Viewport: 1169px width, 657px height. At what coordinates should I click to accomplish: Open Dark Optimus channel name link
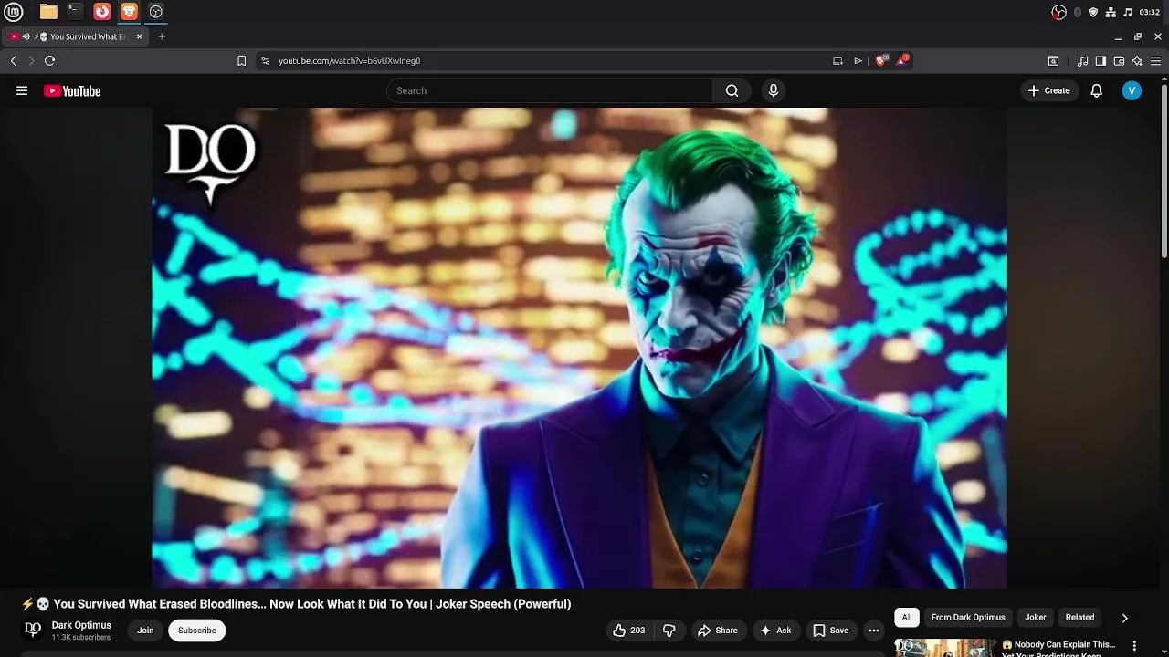click(81, 625)
